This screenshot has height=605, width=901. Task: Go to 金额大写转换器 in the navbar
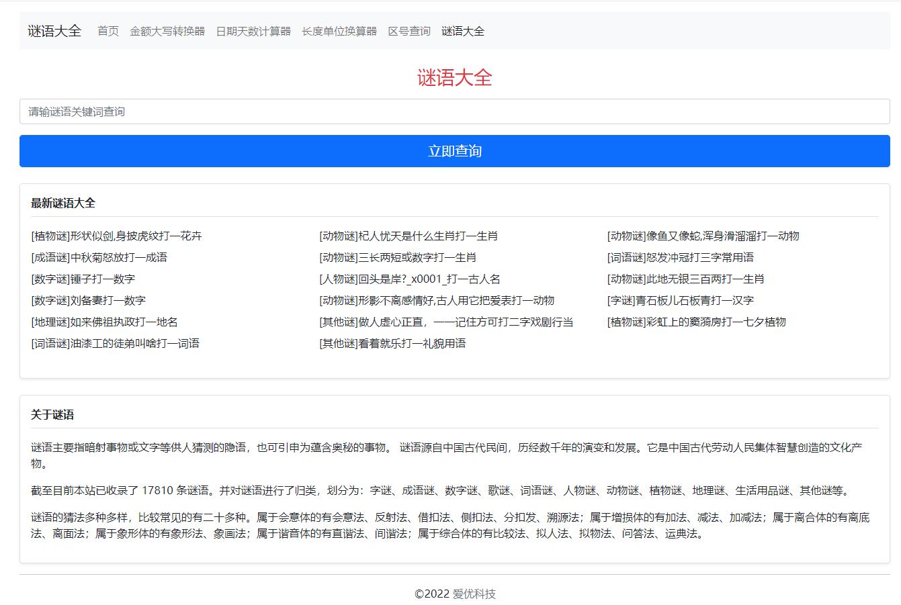click(x=167, y=31)
